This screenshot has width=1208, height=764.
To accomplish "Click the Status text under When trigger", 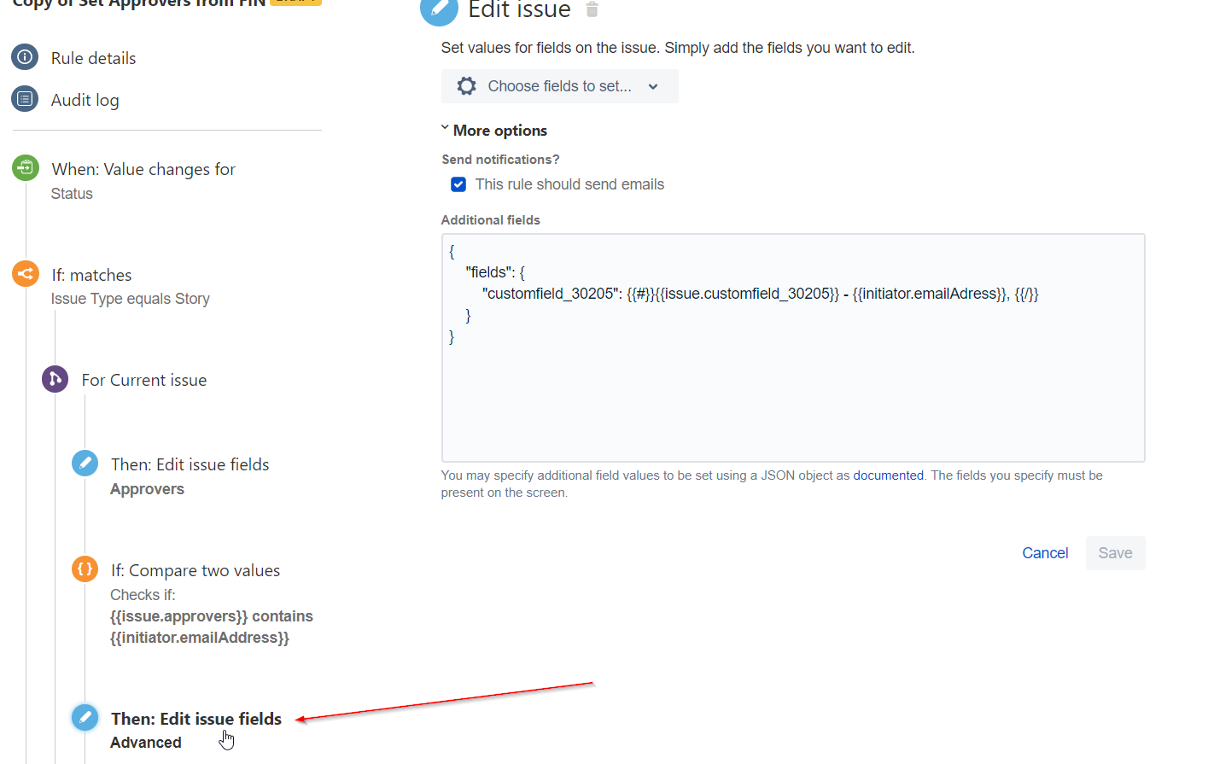I will coord(72,194).
